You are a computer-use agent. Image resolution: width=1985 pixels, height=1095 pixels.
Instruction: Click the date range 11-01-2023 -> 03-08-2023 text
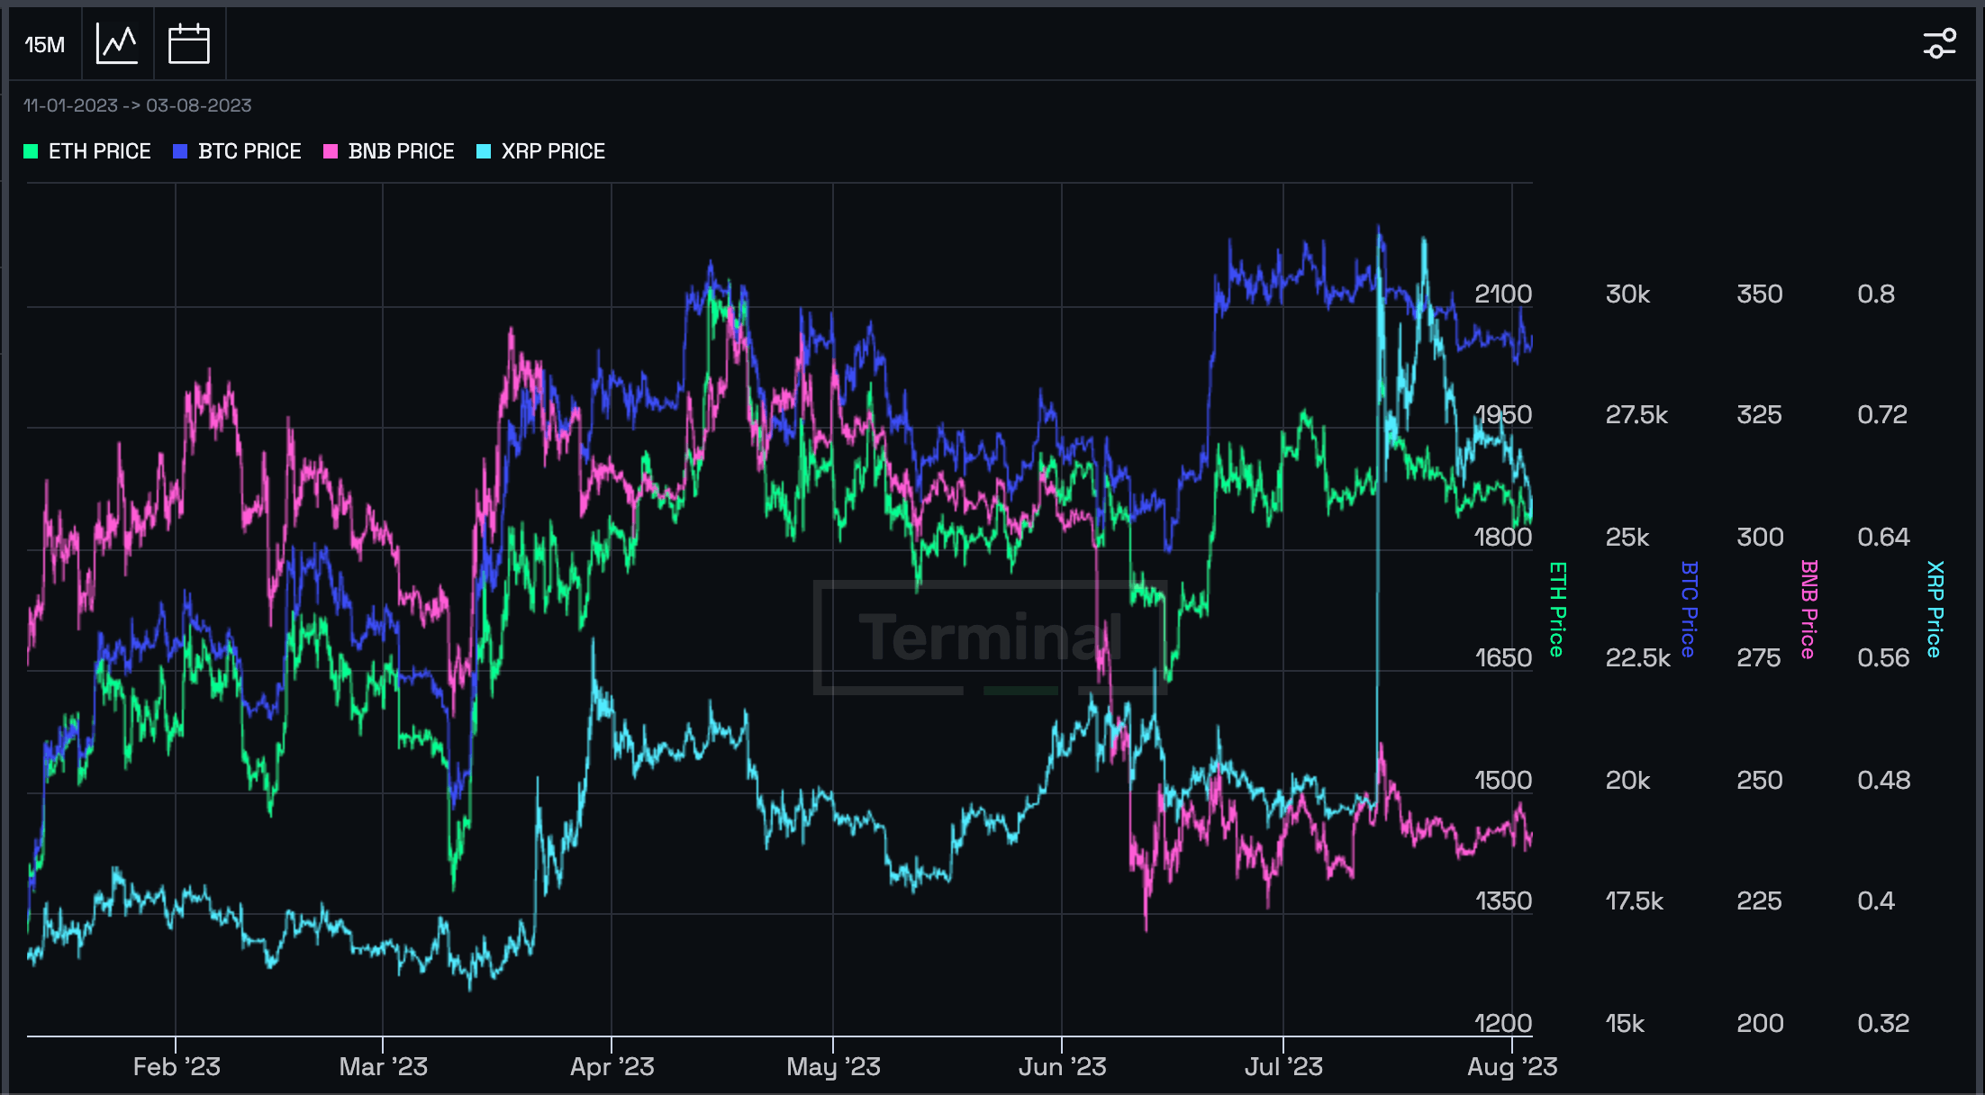tap(137, 105)
